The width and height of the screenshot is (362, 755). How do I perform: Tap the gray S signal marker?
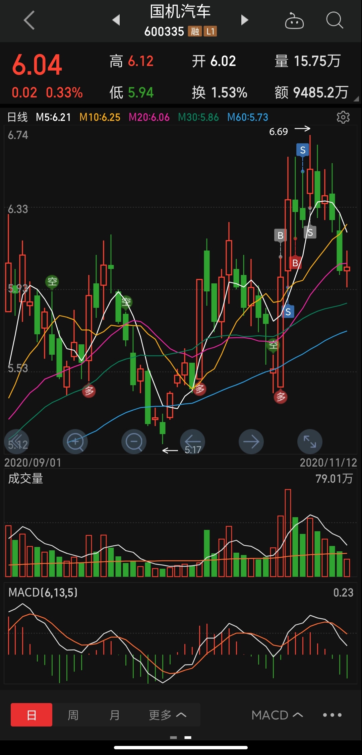tap(310, 232)
